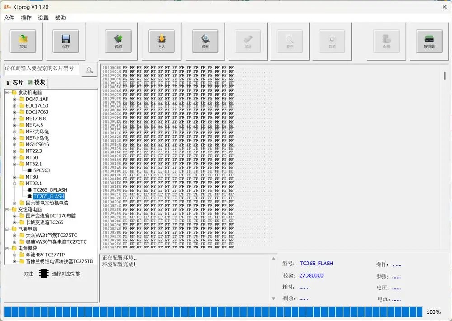Click the folder icon of 发动机电脑
The width and height of the screenshot is (452, 321).
(x=14, y=93)
